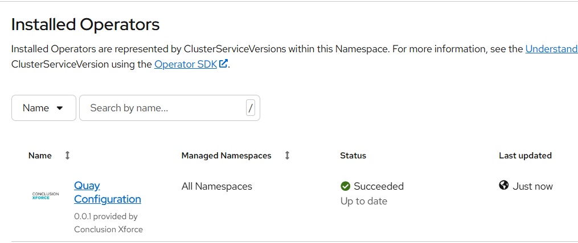Open the truncated Understand documentation link

click(551, 49)
